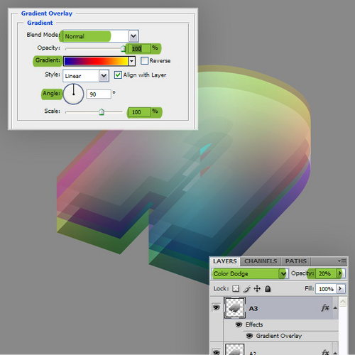Open the Color Dodge blending mode dropdown
Image resolution: width=355 pixels, height=355 pixels.
tap(250, 273)
